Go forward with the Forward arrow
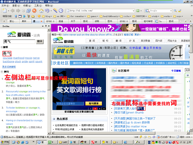Image resolution: width=193 pixels, height=145 pixels. pyautogui.click(x=18, y=11)
